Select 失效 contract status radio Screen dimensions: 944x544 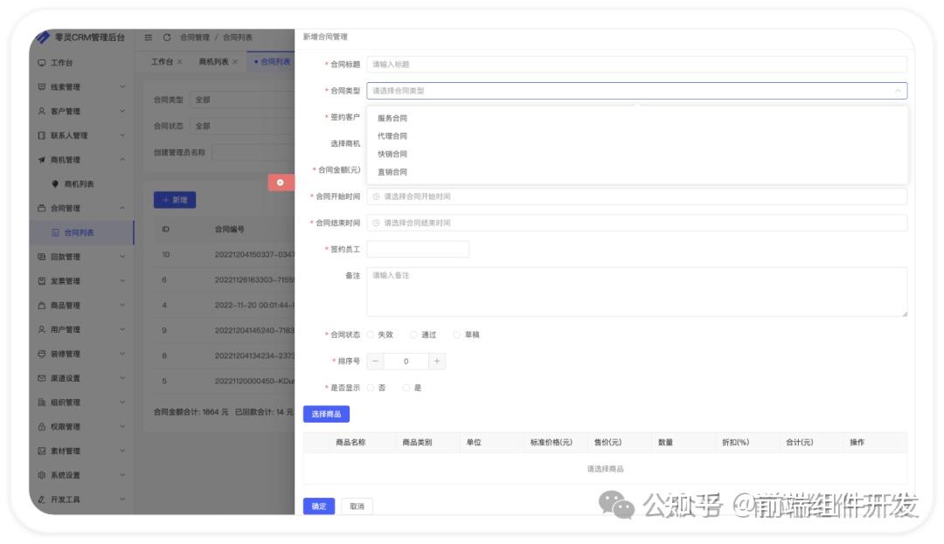[x=371, y=334]
